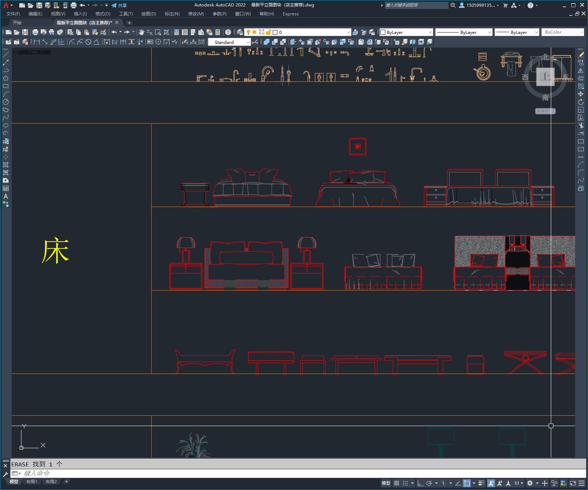
Task: Pick the Multiline Text tool
Action: point(6,196)
